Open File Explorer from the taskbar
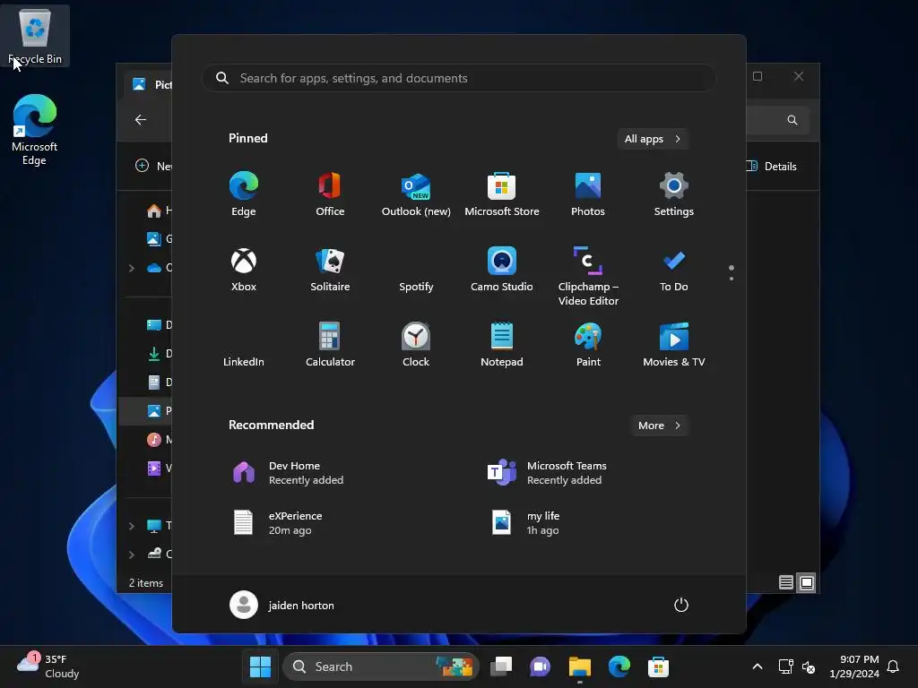This screenshot has height=688, width=918. 580,666
